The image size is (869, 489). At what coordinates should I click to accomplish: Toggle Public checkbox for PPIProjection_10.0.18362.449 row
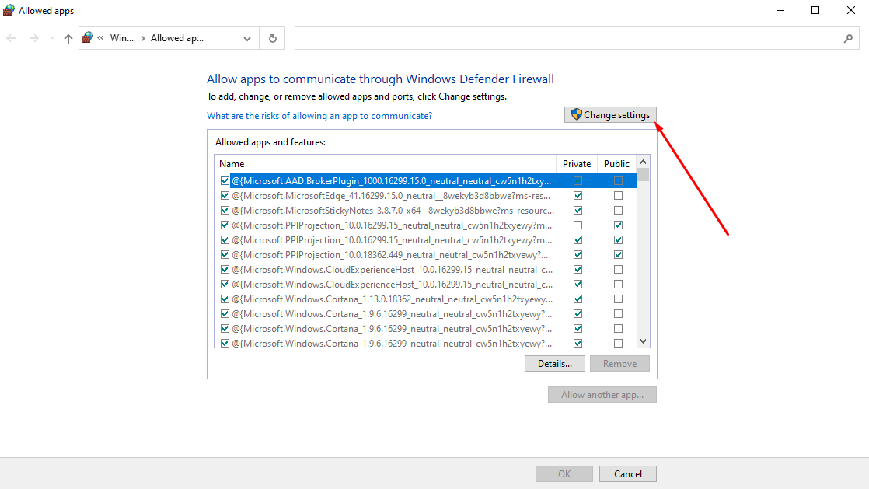point(618,254)
